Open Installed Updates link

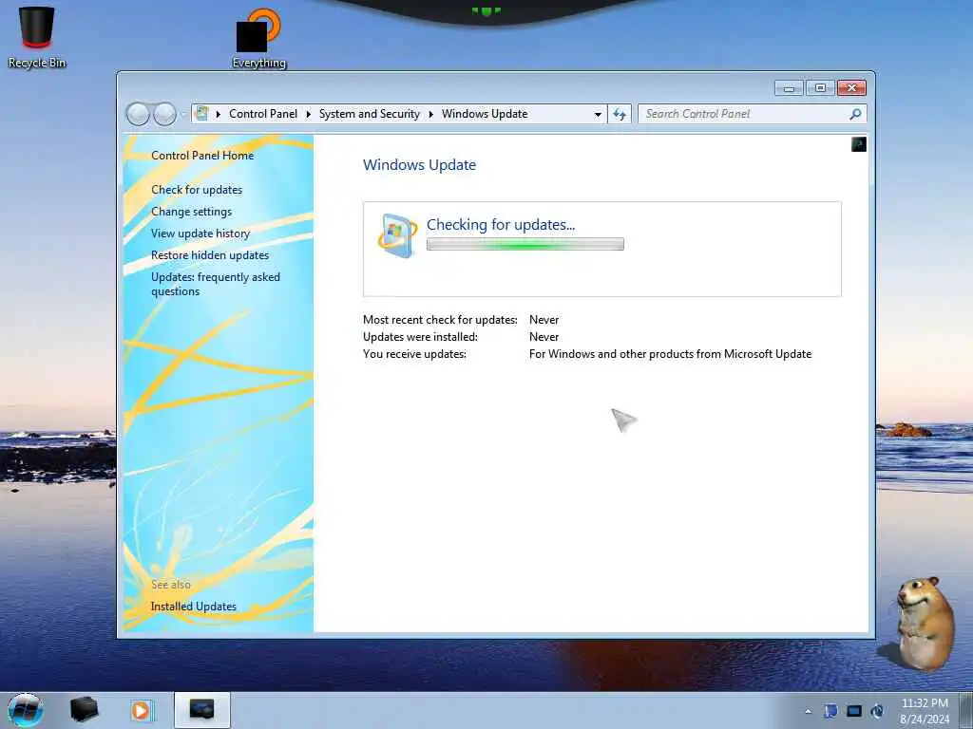tap(194, 607)
